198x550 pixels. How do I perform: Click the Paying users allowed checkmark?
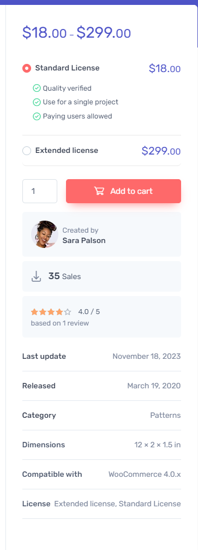click(x=37, y=116)
